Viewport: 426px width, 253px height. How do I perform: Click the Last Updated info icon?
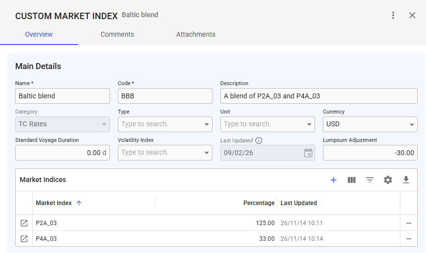point(259,140)
